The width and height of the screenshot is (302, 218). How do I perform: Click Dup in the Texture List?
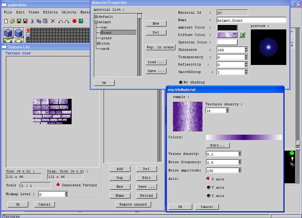pos(120,178)
